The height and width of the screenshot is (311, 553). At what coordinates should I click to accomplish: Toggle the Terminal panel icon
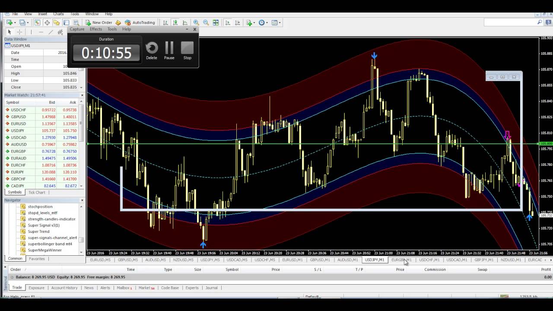point(66,22)
